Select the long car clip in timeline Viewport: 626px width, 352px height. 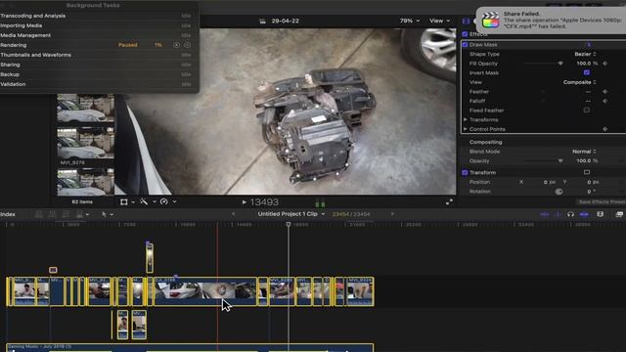tap(205, 291)
